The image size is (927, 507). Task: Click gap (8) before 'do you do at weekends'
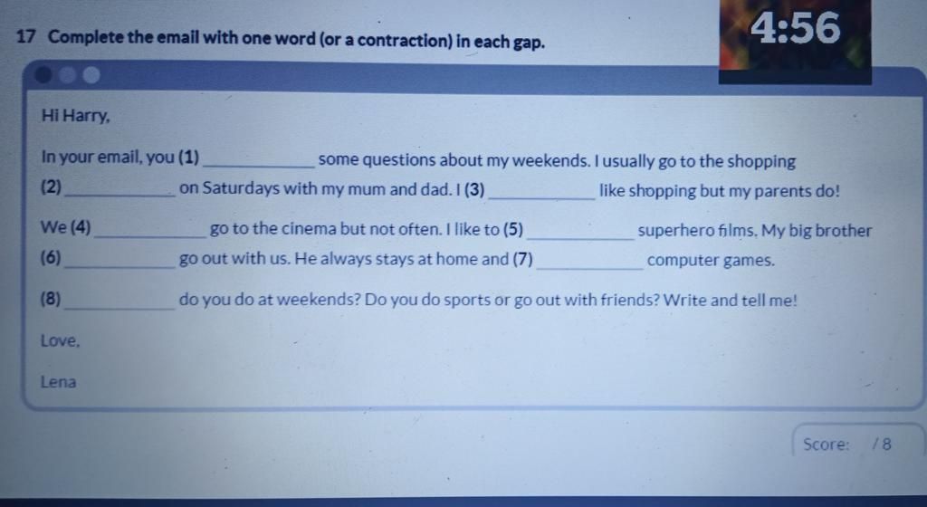(120, 301)
